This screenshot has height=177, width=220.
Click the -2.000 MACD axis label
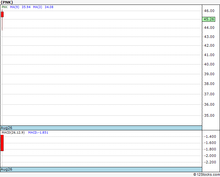[210, 156]
